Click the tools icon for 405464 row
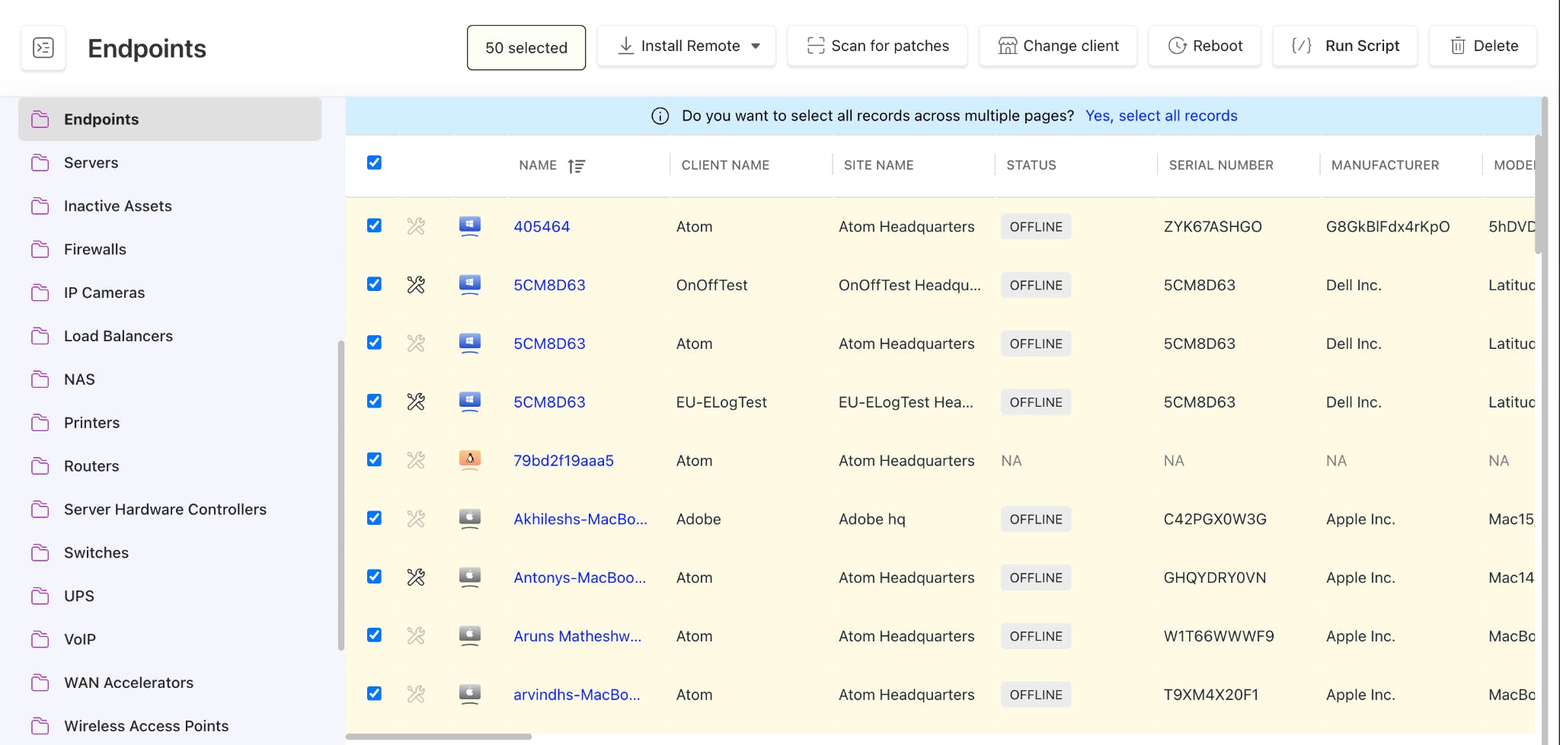 416,226
